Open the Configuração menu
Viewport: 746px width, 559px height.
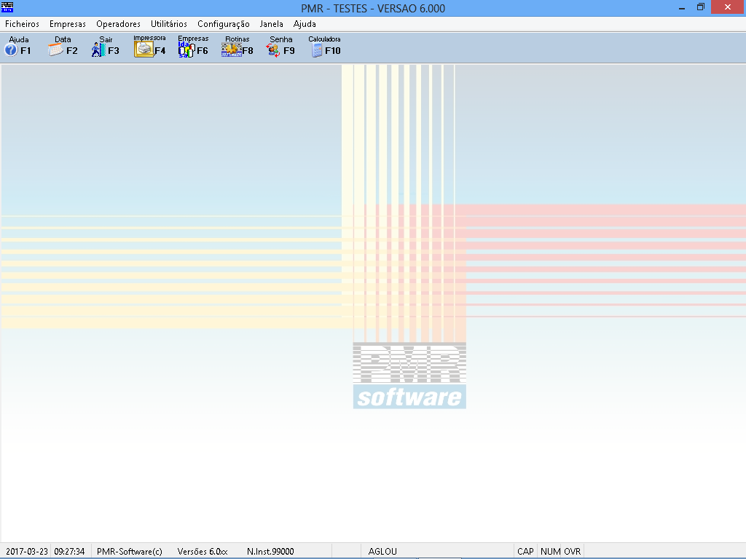tap(223, 24)
